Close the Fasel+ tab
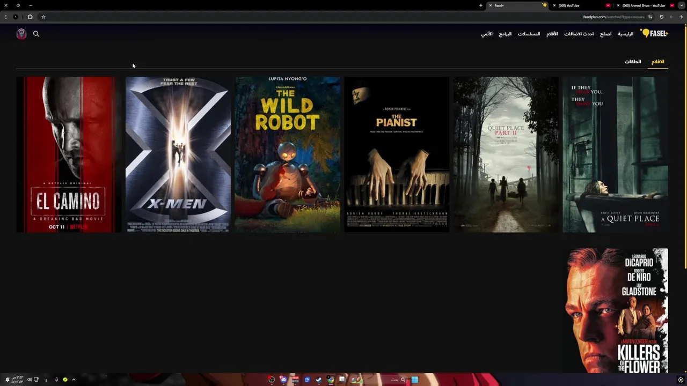 [490, 5]
